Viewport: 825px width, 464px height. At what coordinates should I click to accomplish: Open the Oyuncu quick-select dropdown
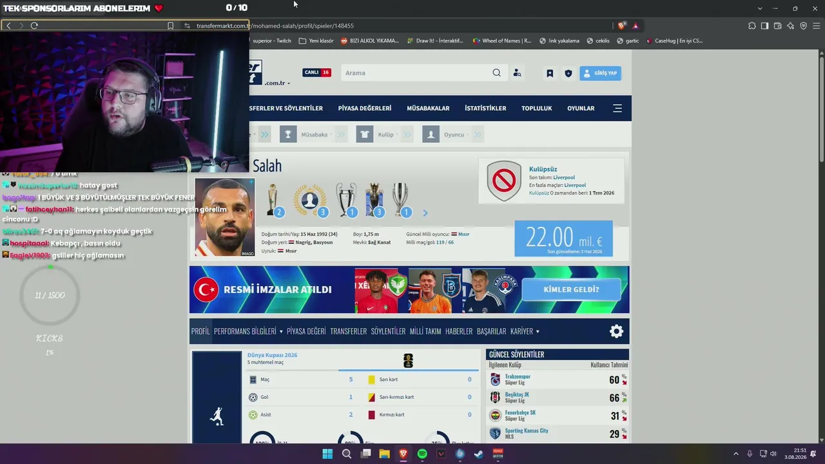click(453, 135)
